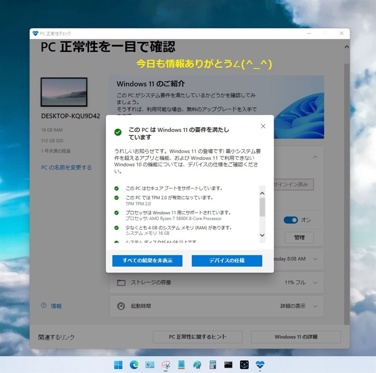This screenshot has height=373, width=376.
Task: Click 'このPCはセキュアブートをサポートしています' result text
Action: pos(174,189)
